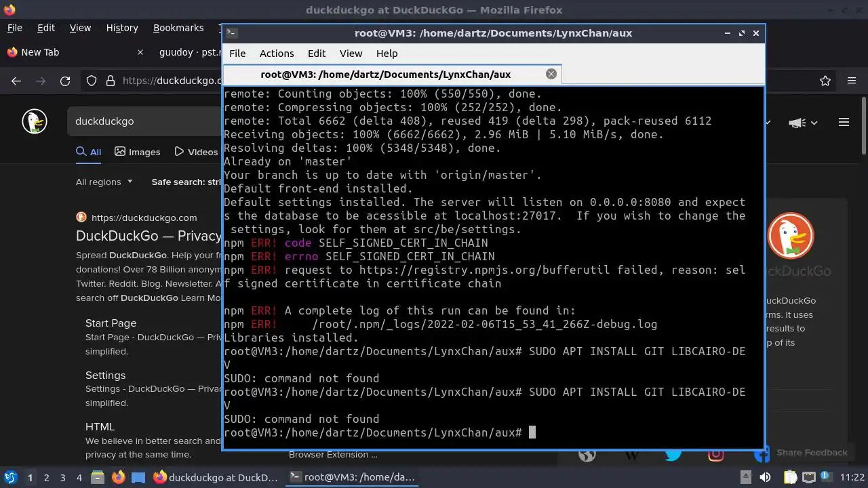Switch to the guudoy pst browser tab
This screenshot has height=488, width=868.
coord(190,52)
